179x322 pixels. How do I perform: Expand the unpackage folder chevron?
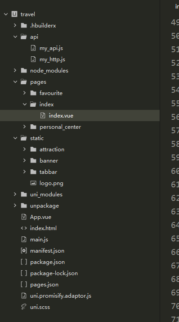[15, 205]
